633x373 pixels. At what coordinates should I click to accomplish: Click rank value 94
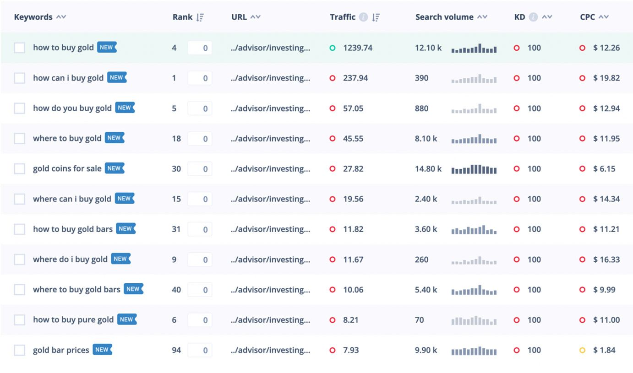[x=176, y=350]
